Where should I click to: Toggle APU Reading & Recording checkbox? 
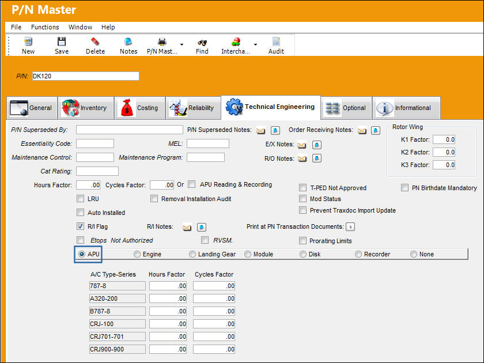coord(192,184)
